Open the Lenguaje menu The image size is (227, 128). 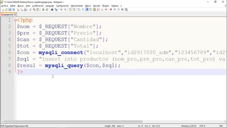tap(50, 6)
